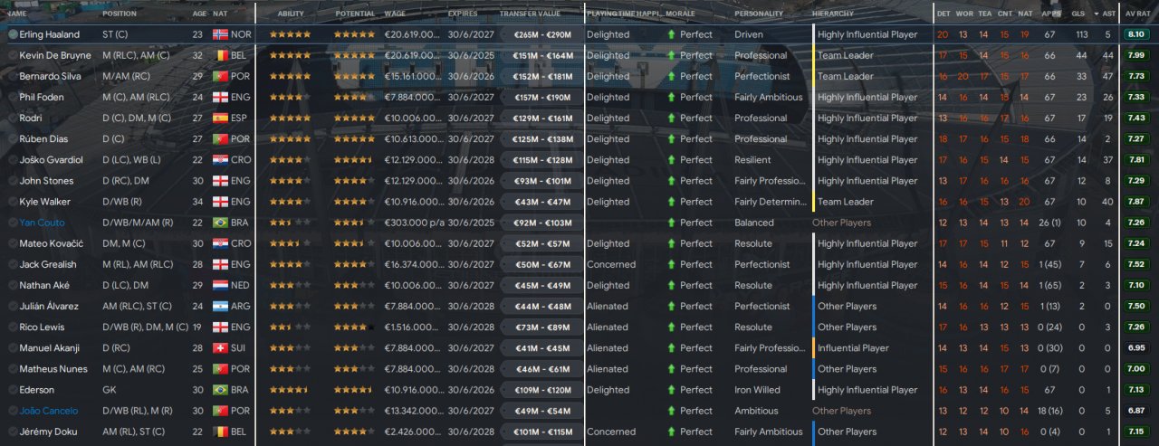
Task: Click Nathan Aké's Netherlands flag icon
Action: pos(220,285)
